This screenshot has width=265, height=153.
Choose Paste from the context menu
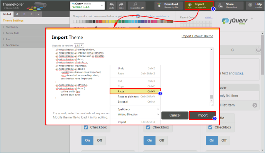[135, 91]
